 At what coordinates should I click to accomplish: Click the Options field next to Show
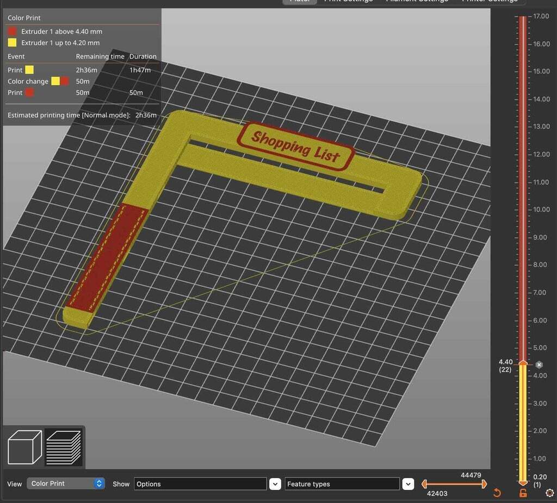(x=200, y=484)
